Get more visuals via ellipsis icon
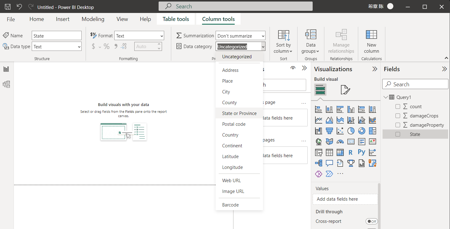This screenshot has width=450, height=229. [x=340, y=174]
